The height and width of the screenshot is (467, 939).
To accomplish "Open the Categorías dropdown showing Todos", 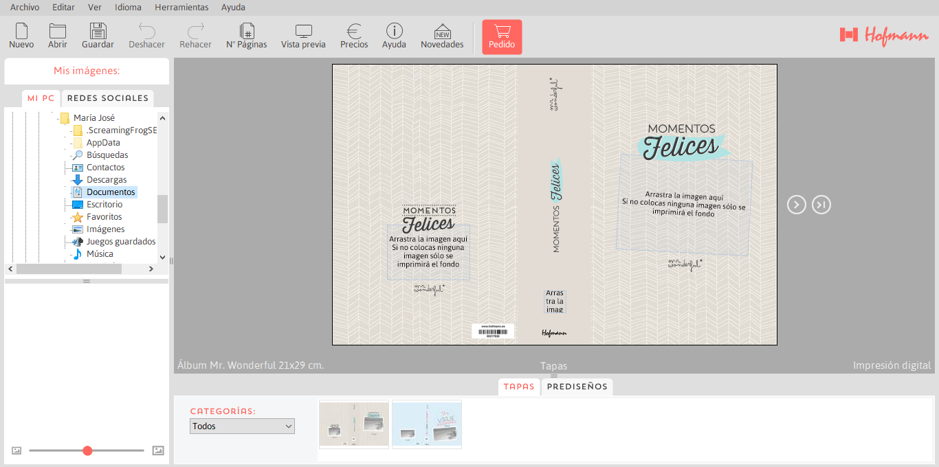I will [x=242, y=426].
